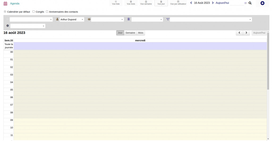Click the Toute la journée all-day row
This screenshot has width=272, height=141.
[x=140, y=46]
